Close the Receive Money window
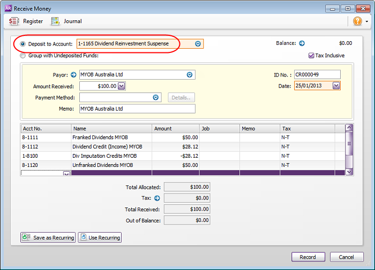The image size is (375, 270). 363,9
